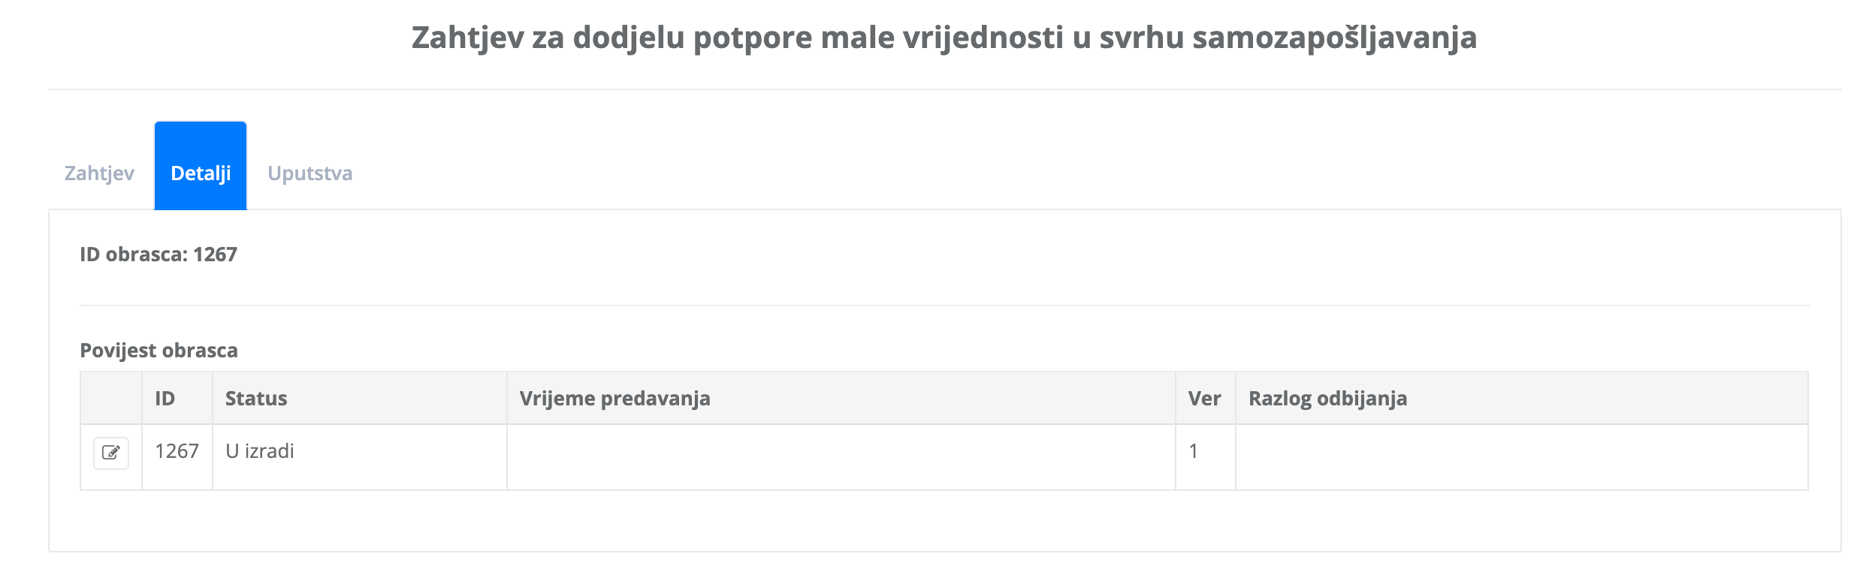Click the ID obrasca: 1267 label
Screen dimensions: 1860x563
[159, 254]
